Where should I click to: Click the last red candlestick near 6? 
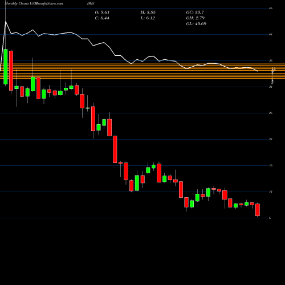(258, 210)
